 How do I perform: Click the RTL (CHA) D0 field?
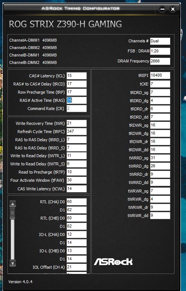pyautogui.click(x=76, y=202)
